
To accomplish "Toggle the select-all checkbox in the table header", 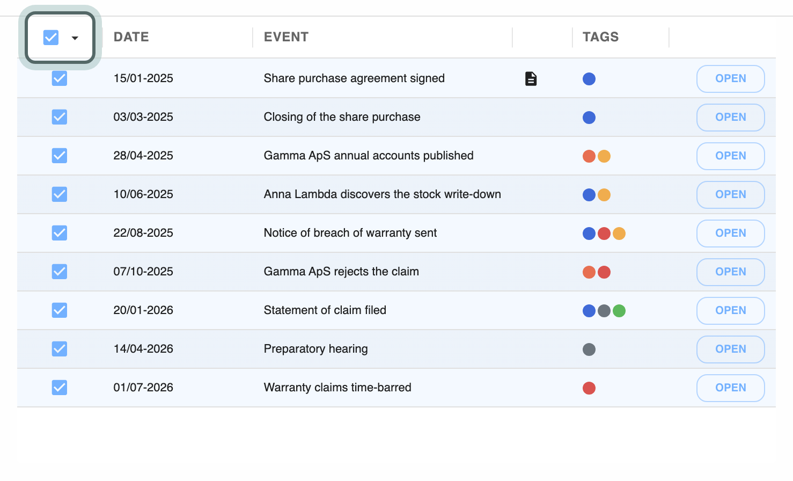I will point(51,38).
